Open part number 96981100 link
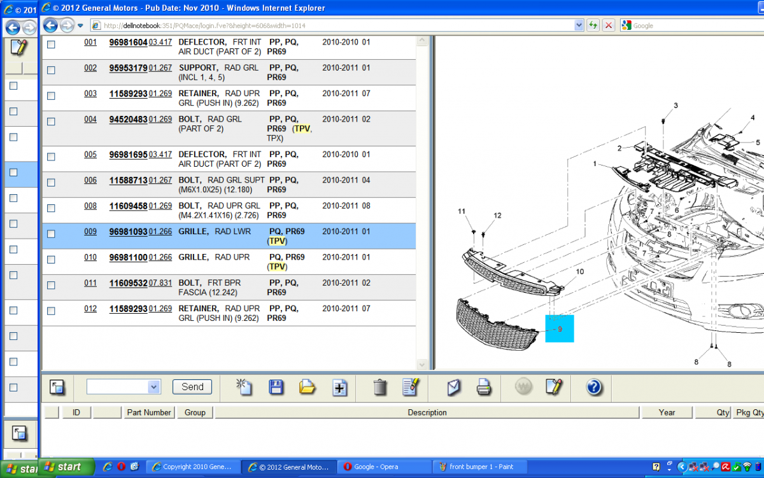Image resolution: width=764 pixels, height=478 pixels. click(128, 257)
